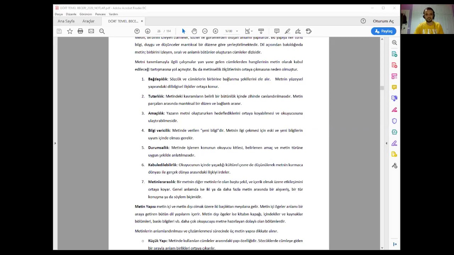The height and width of the screenshot is (255, 454).
Task: Open the Dosya menu
Action: coord(59,14)
